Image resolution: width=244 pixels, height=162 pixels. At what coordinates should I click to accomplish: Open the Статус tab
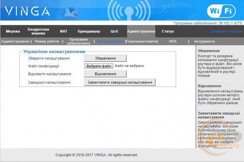click(168, 31)
